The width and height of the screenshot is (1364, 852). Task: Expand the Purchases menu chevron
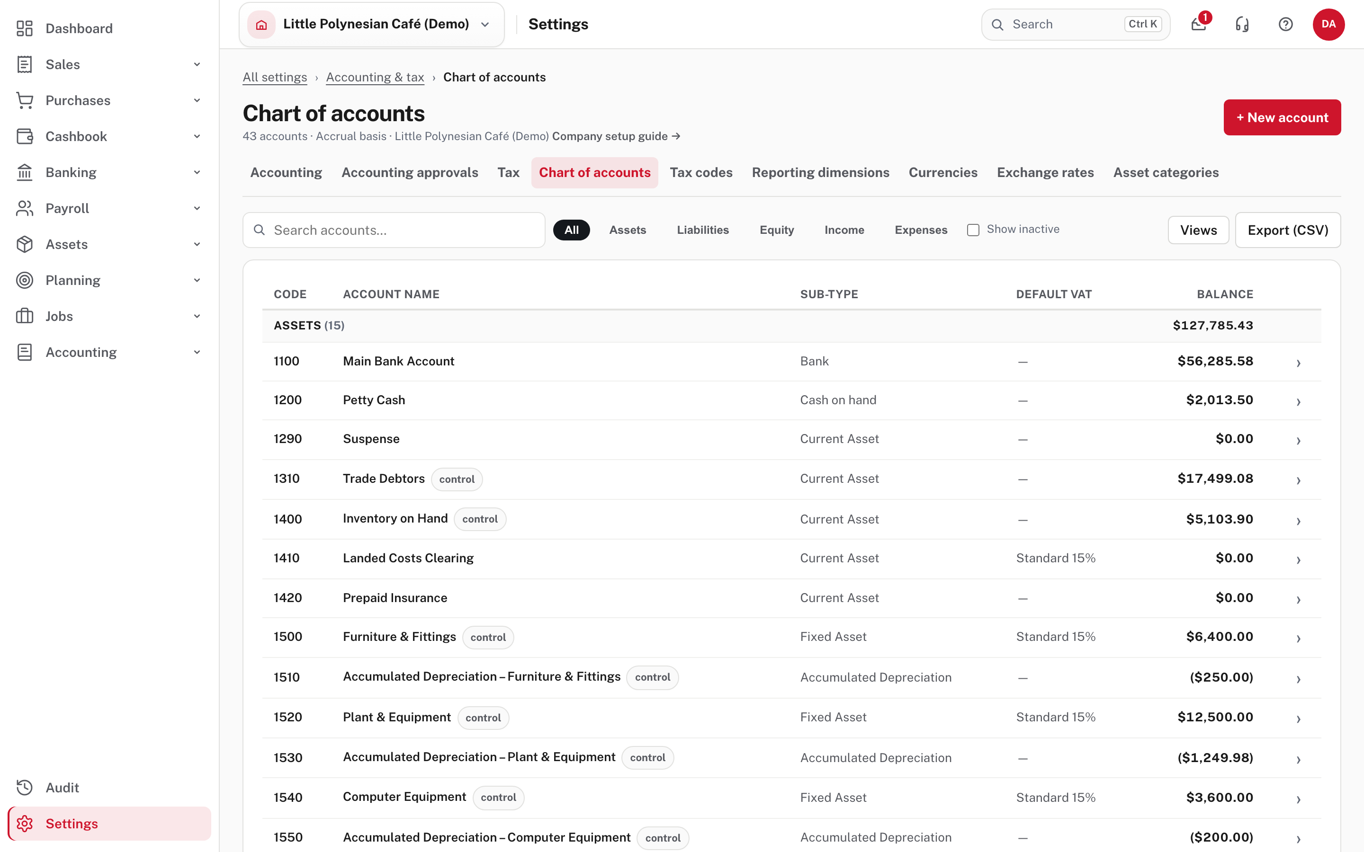pyautogui.click(x=197, y=100)
